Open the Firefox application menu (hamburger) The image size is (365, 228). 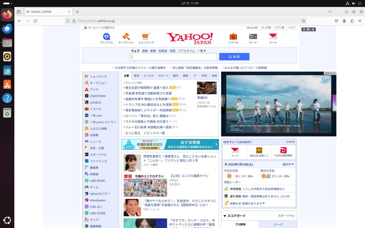pyautogui.click(x=360, y=21)
